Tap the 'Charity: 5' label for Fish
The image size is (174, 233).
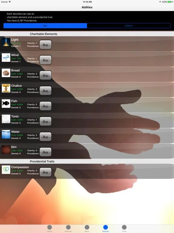pyautogui.click(x=32, y=104)
